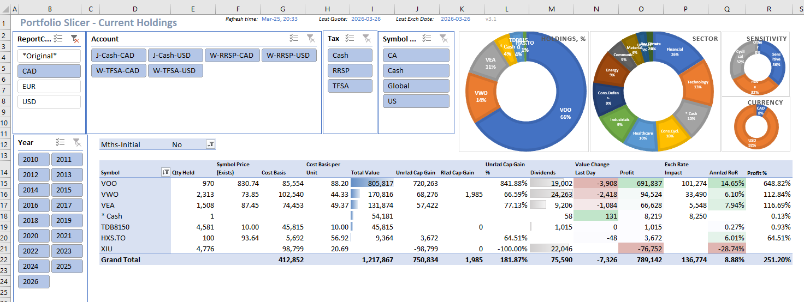Image resolution: width=804 pixels, height=302 pixels.
Task: Open the Symbol column sort/filter dropdown
Action: point(165,172)
